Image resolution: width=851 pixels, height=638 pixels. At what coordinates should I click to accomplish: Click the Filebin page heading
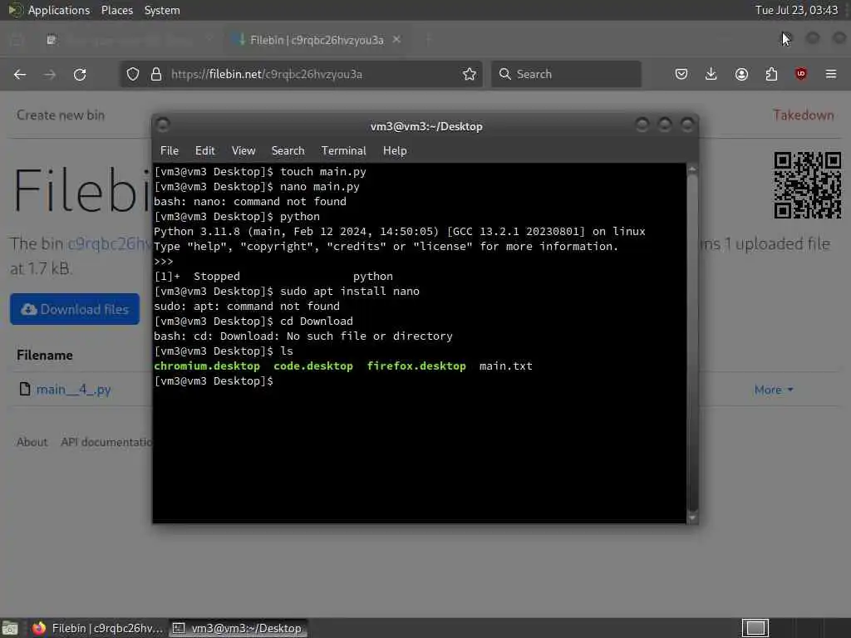pyautogui.click(x=81, y=190)
